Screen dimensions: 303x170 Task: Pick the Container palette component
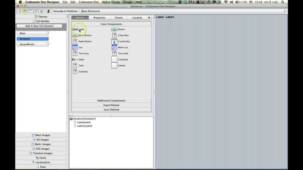pos(120,59)
